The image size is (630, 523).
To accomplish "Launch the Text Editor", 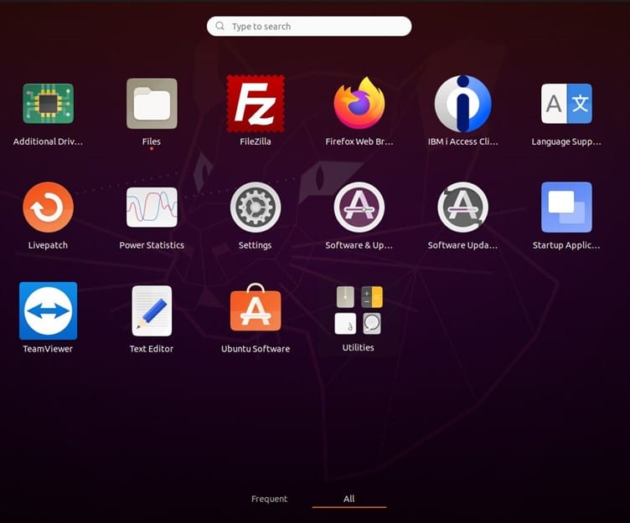I will (152, 310).
